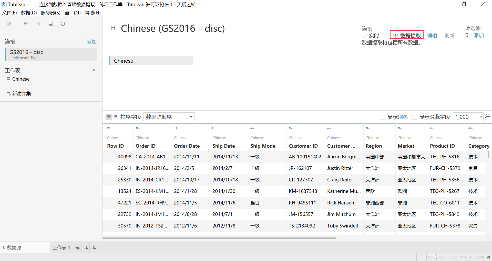
Task: Click the new union icon beside 新建并集
Action: pyautogui.click(x=9, y=94)
